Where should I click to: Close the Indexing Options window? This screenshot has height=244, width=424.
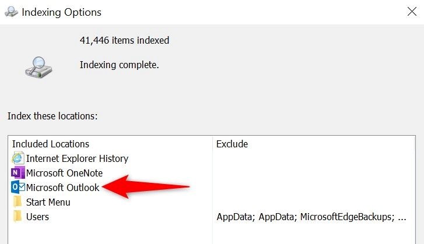(412, 11)
